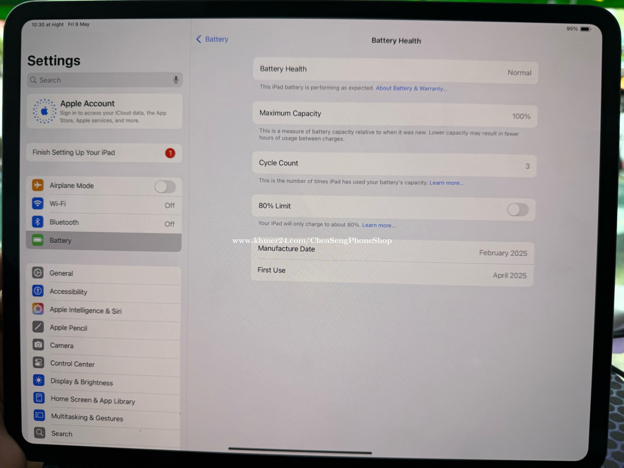Tap the Home Screen & App Library icon

[39, 398]
